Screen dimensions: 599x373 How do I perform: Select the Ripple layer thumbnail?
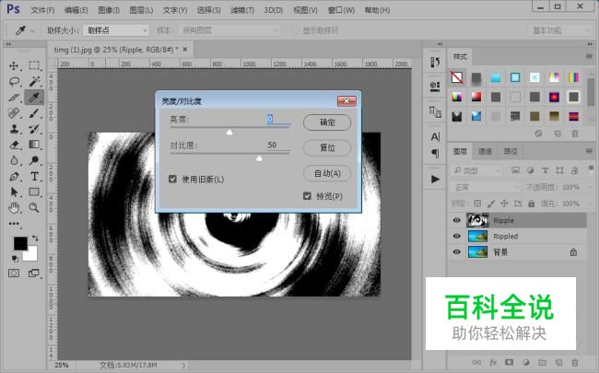pyautogui.click(x=477, y=220)
